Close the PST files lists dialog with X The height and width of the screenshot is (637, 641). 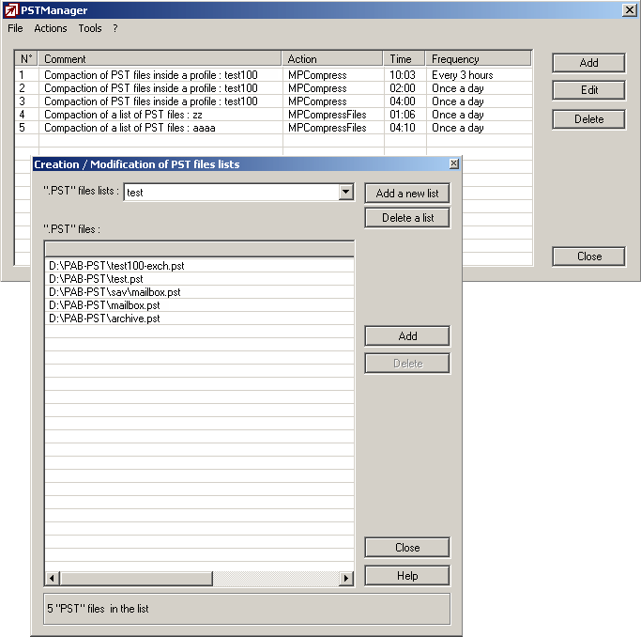(x=454, y=164)
